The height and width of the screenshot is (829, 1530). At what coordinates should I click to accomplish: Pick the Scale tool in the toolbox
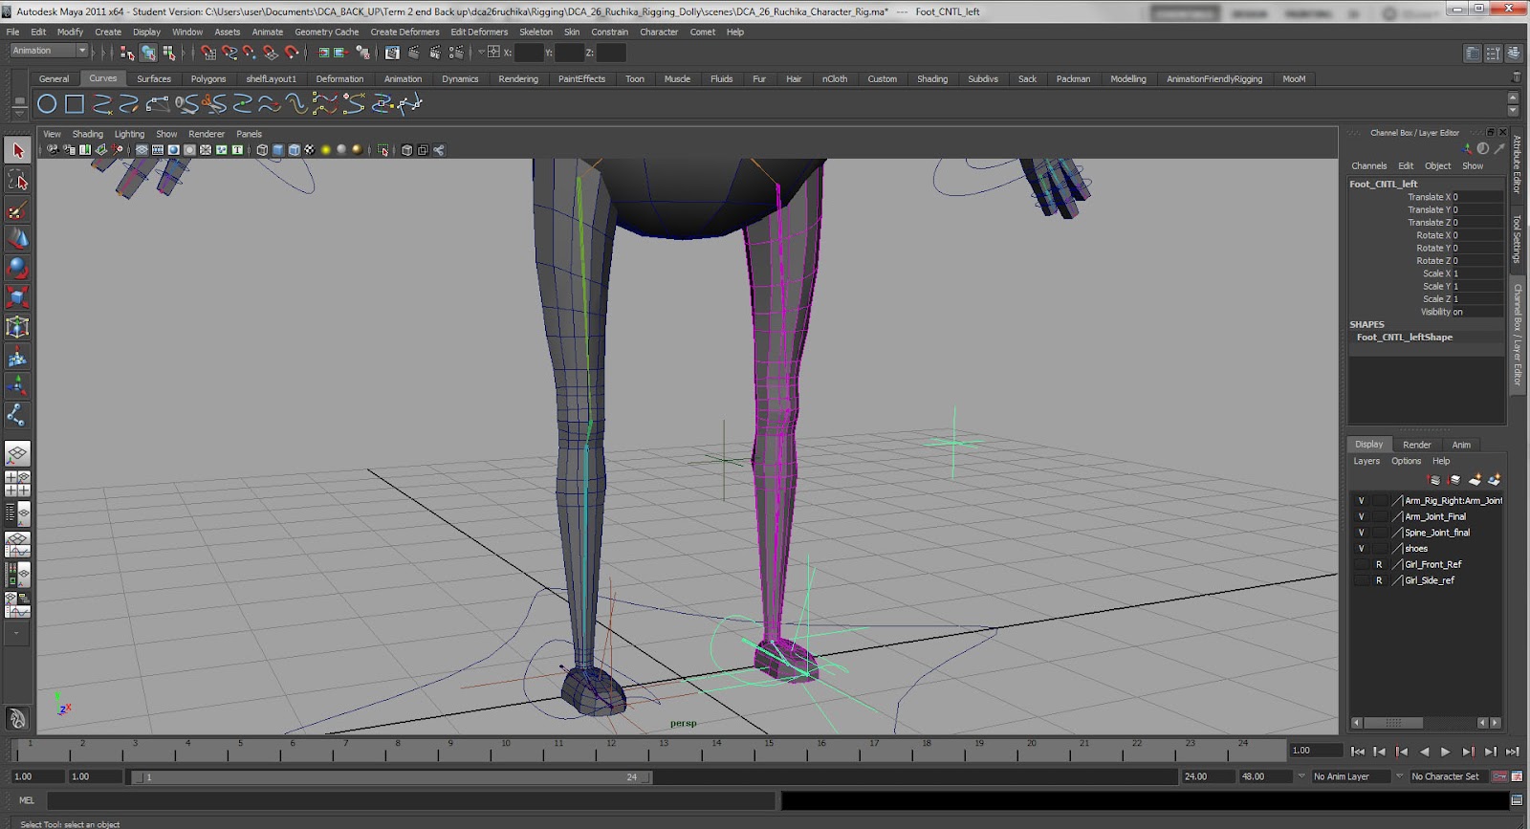click(17, 297)
